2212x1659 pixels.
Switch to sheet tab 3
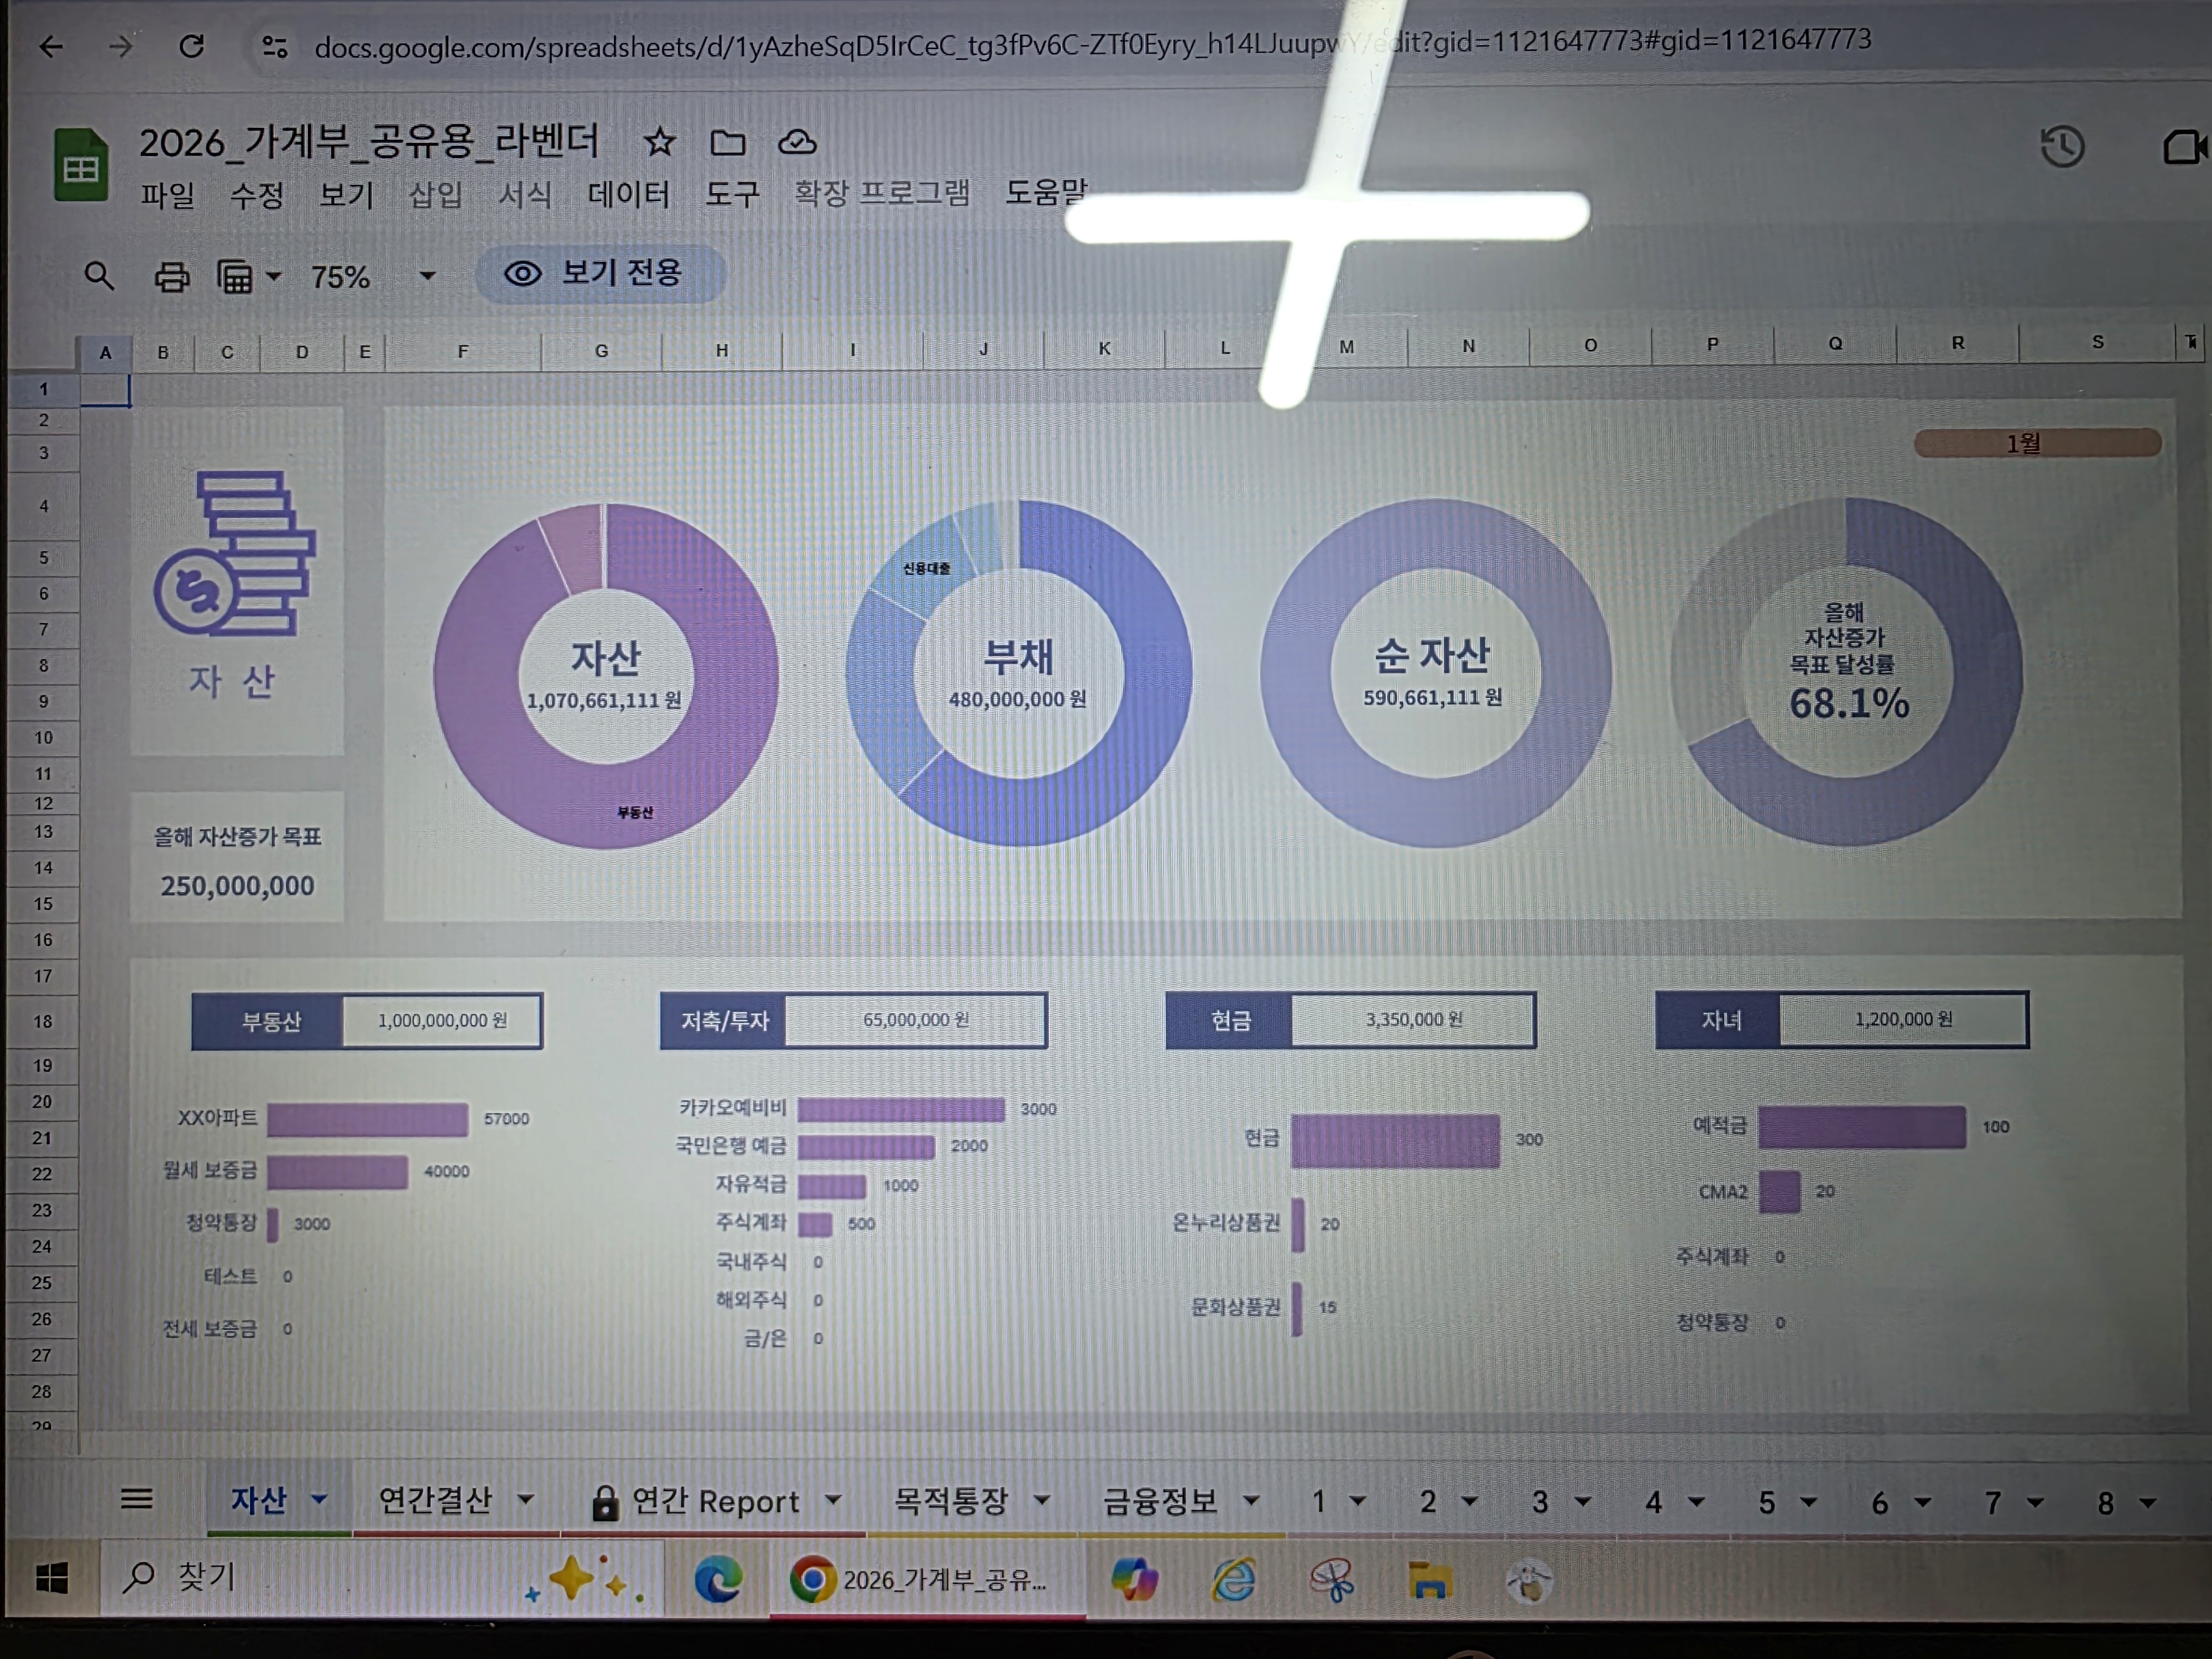[1540, 1502]
